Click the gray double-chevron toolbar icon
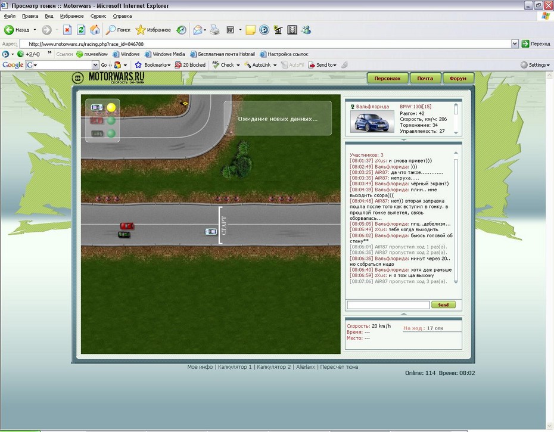The height and width of the screenshot is (432, 554). [292, 30]
